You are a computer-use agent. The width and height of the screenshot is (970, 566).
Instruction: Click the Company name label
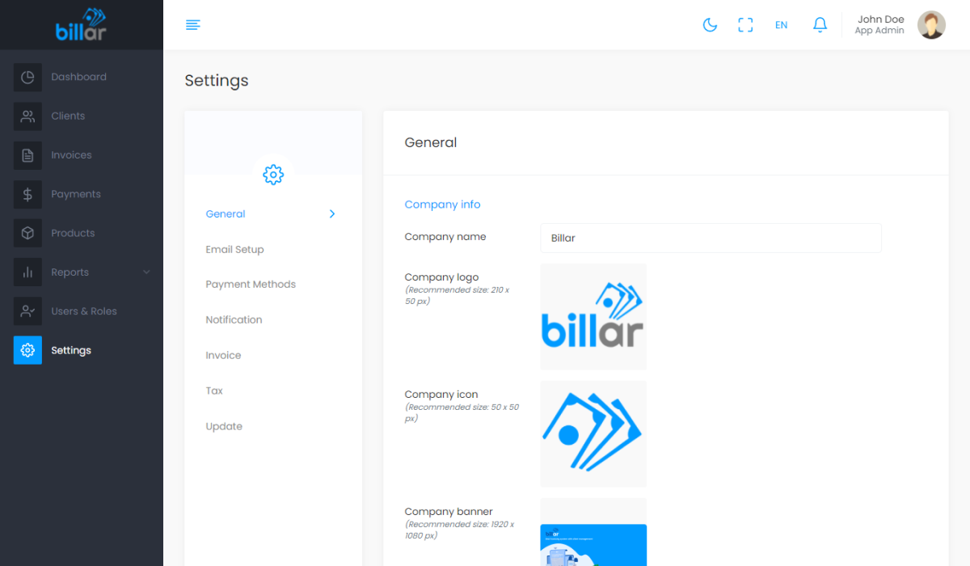click(445, 237)
